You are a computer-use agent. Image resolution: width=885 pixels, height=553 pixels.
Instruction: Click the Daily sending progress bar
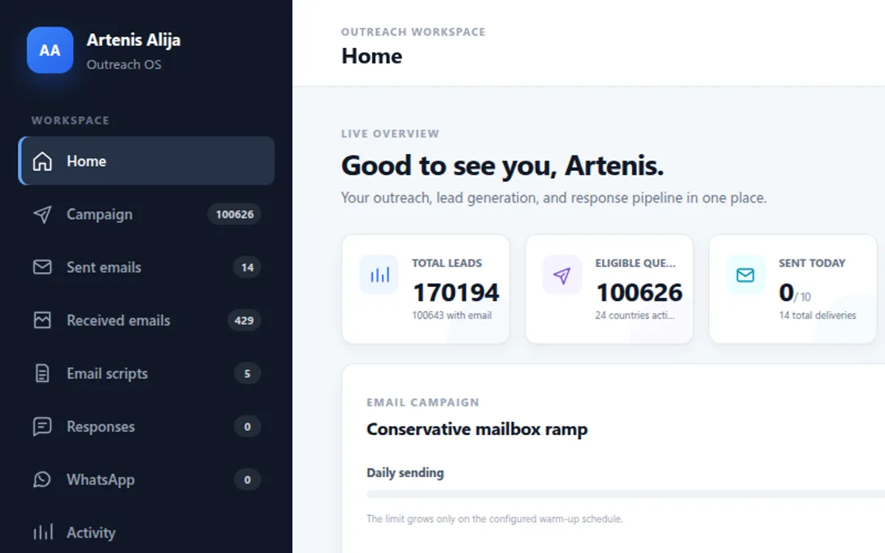(625, 494)
